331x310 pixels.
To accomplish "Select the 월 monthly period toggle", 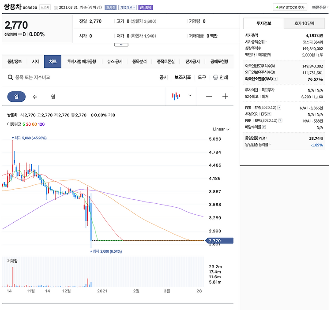I will 53,97.
